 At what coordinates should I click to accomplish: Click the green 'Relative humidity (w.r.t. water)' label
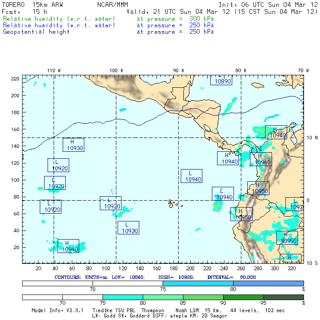pos(59,19)
